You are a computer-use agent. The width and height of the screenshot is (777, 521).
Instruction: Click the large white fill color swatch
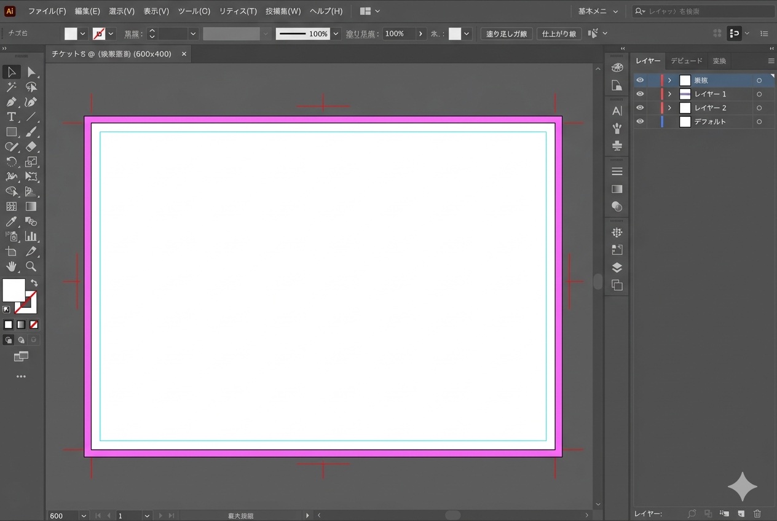coord(14,290)
